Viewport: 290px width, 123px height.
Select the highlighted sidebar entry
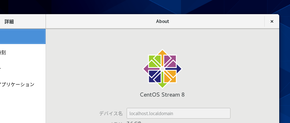pos(23,36)
